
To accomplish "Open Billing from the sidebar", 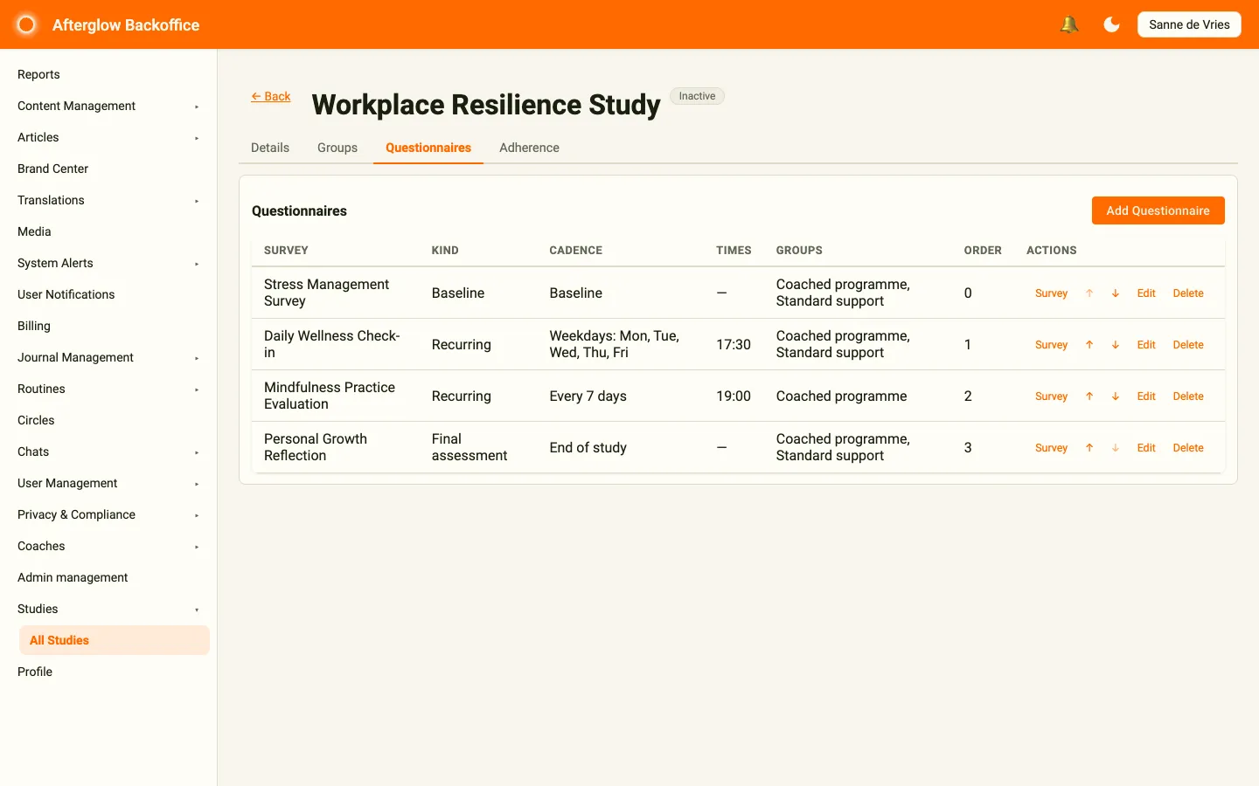I will click(x=108, y=326).
